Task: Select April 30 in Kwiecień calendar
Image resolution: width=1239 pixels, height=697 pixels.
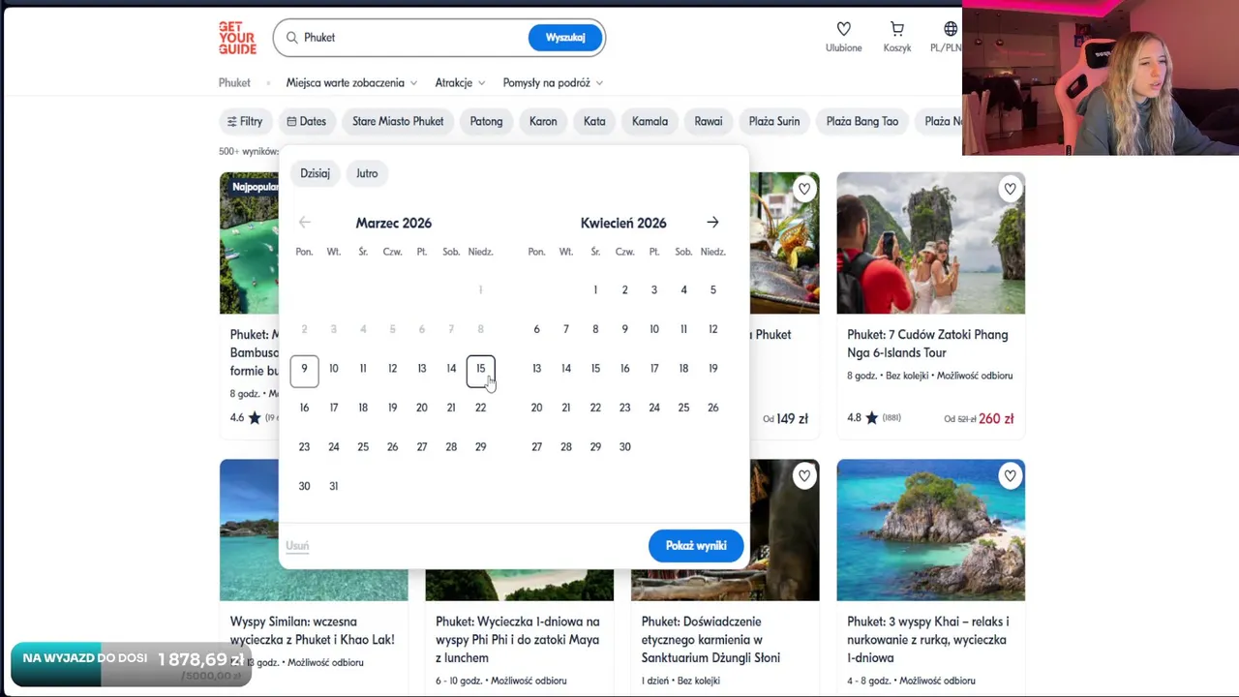Action: 624,447
